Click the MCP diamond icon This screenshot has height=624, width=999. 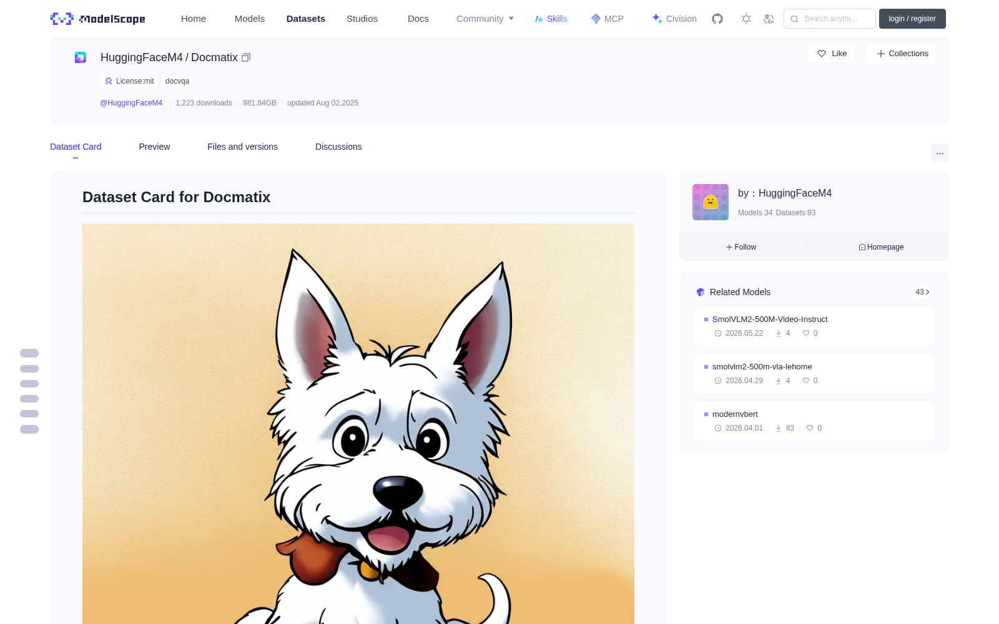pyautogui.click(x=596, y=19)
